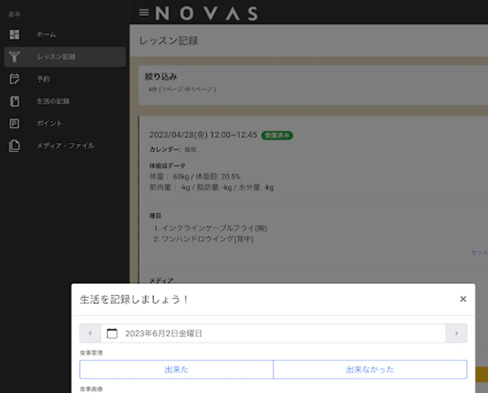Screen dimensions: 488x393
Task: Click the NOVAS logo
Action: coord(206,14)
